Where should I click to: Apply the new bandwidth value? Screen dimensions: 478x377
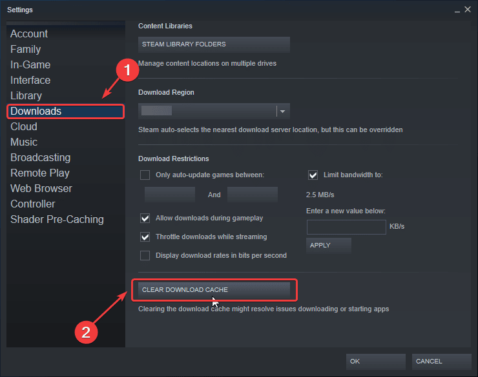[329, 246]
